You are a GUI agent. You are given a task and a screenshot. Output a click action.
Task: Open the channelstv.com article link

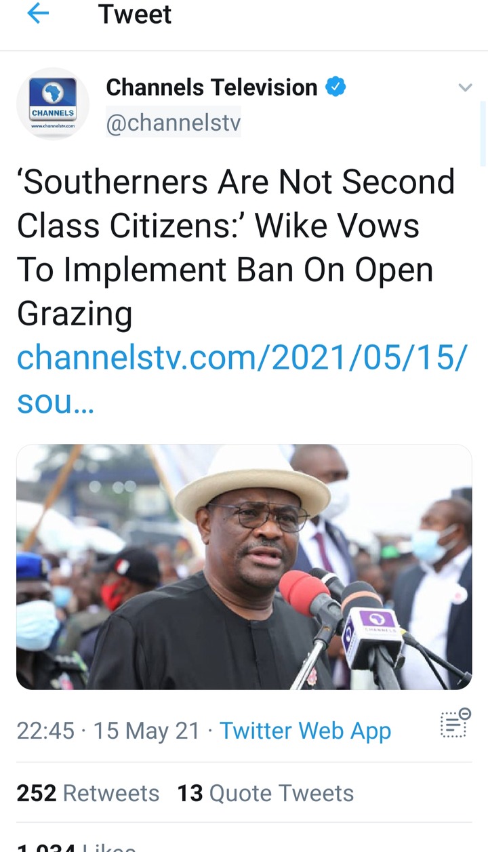click(242, 380)
